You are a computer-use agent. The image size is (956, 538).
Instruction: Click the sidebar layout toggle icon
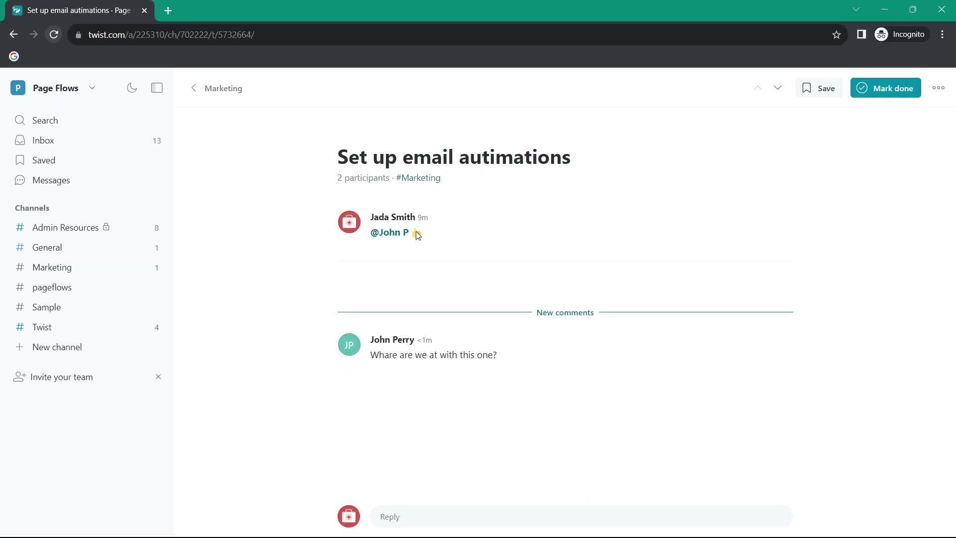tap(157, 87)
